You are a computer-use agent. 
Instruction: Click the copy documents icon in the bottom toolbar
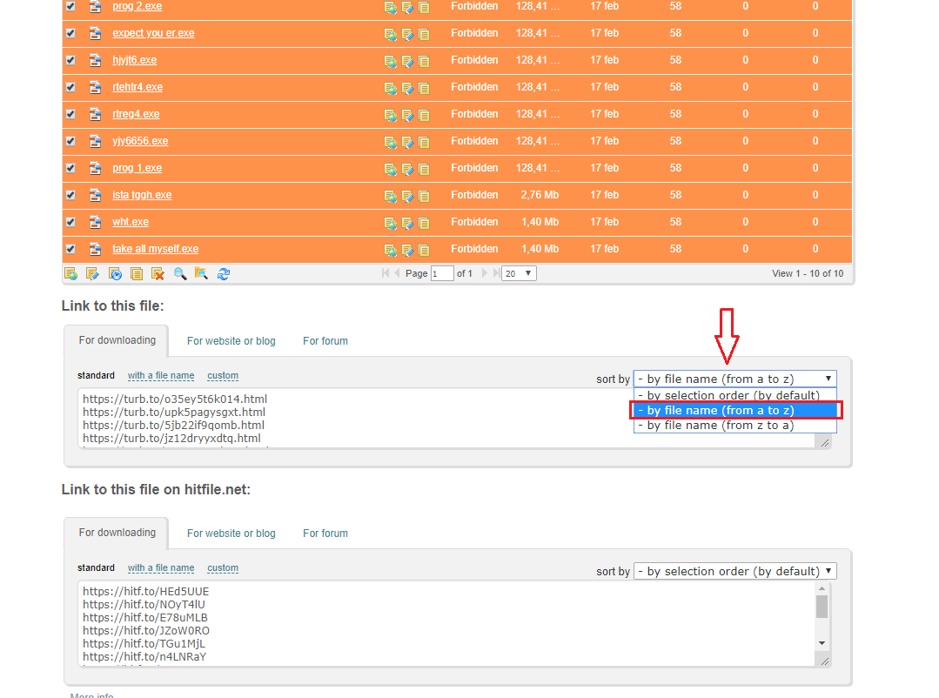(137, 274)
